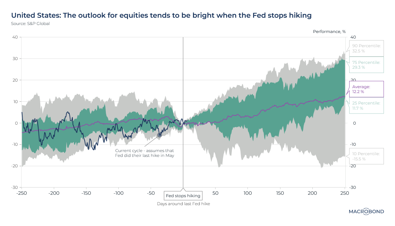The height and width of the screenshot is (226, 395).
Task: Click the -250 tick on the x-axis
Action: [22, 193]
